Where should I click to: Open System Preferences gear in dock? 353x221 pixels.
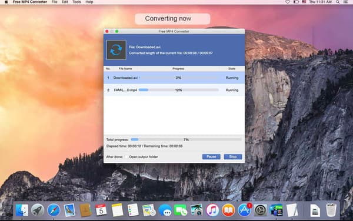(x=260, y=210)
